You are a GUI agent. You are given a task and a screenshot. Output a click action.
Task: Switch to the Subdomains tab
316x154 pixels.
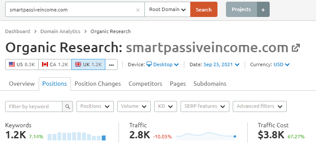pyautogui.click(x=210, y=84)
